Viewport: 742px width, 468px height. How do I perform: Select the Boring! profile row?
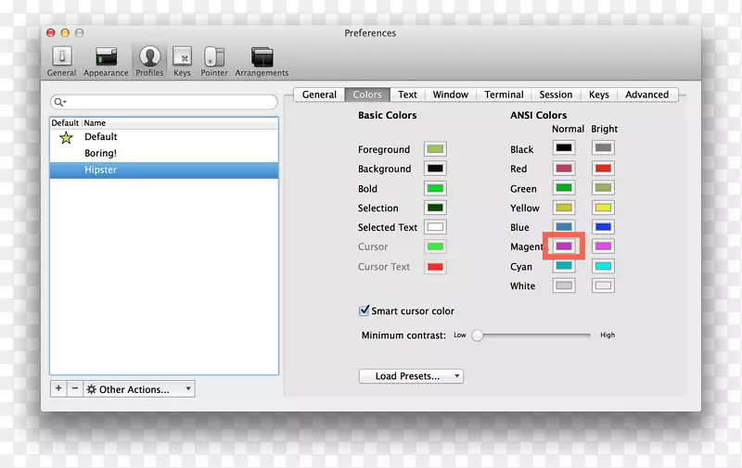(164, 153)
